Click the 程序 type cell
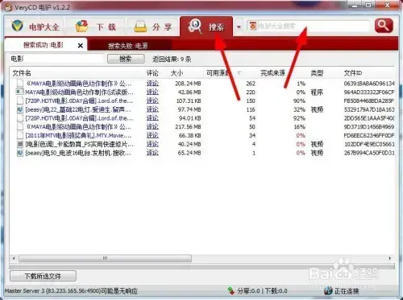403x300 pixels. coord(317,92)
